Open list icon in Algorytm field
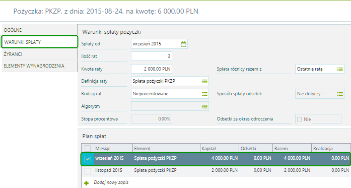The height and width of the screenshot is (188, 351). [204, 106]
